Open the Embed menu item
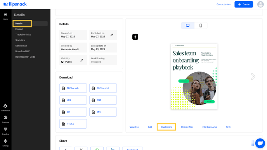Viewport: 267px width, 150px height. [x=19, y=29]
